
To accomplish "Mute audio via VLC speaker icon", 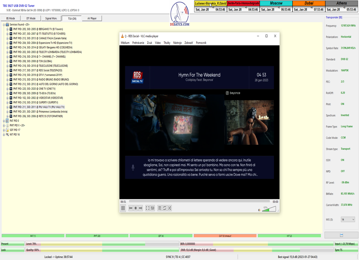I will pos(259,210).
